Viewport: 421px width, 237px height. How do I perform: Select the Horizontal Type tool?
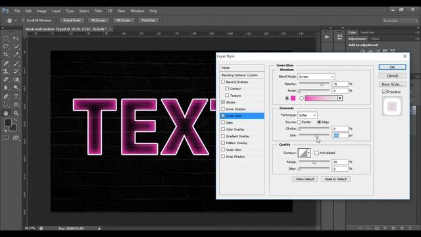[x=16, y=96]
